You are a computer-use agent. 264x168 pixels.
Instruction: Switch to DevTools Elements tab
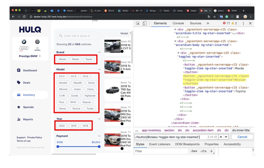(160, 23)
